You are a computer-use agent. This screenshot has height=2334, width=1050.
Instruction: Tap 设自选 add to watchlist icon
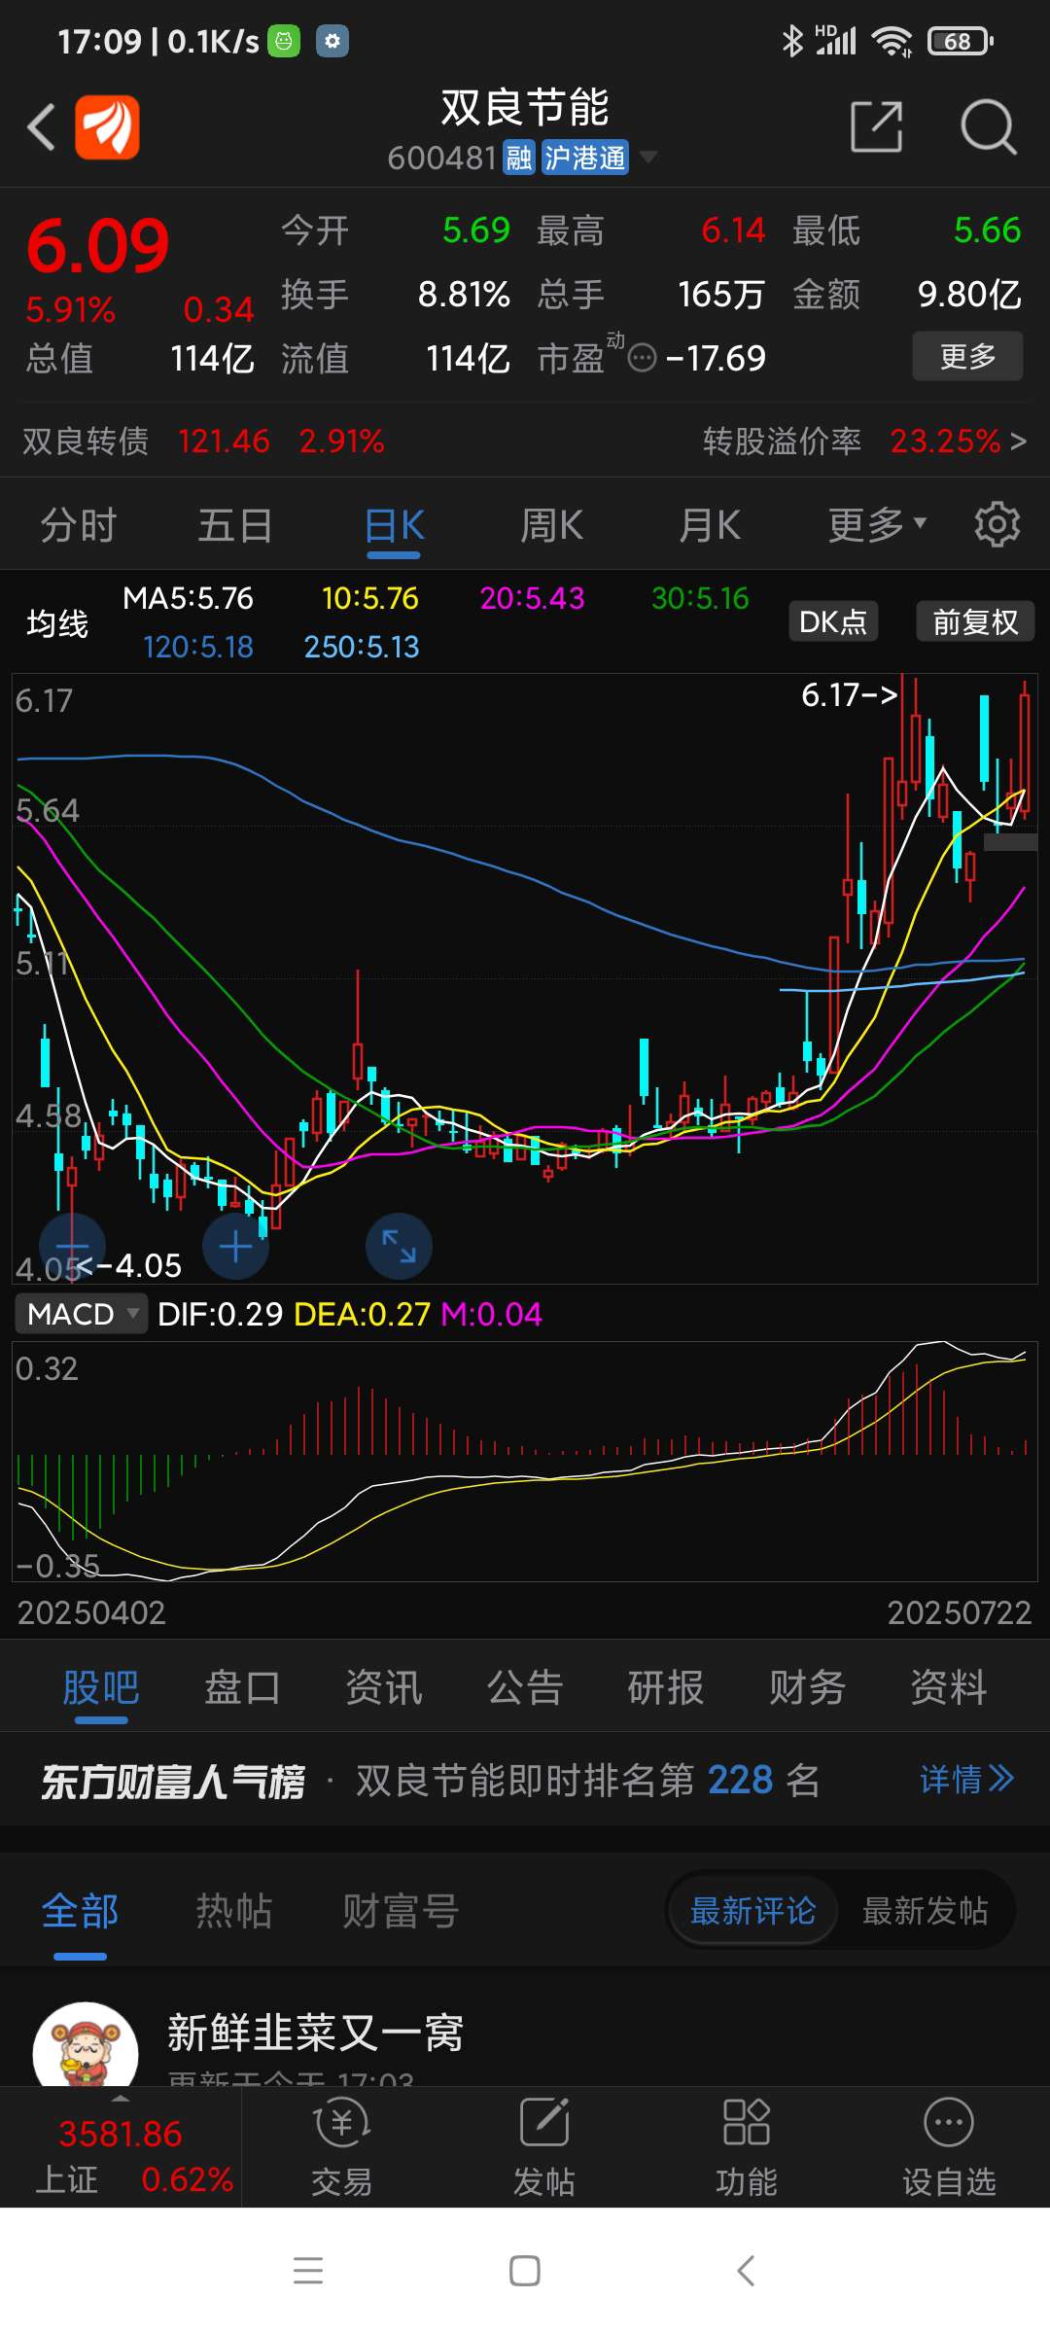(x=949, y=2148)
